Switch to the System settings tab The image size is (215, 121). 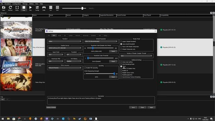[71, 36]
